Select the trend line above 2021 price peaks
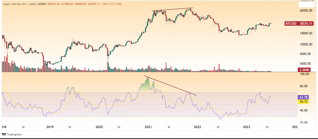The height and width of the screenshot is (139, 318). [172, 9]
